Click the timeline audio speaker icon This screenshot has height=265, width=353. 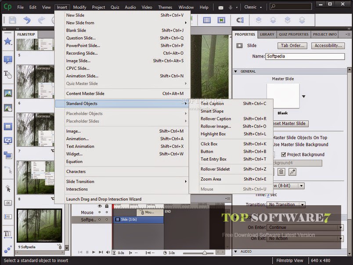[108, 252]
